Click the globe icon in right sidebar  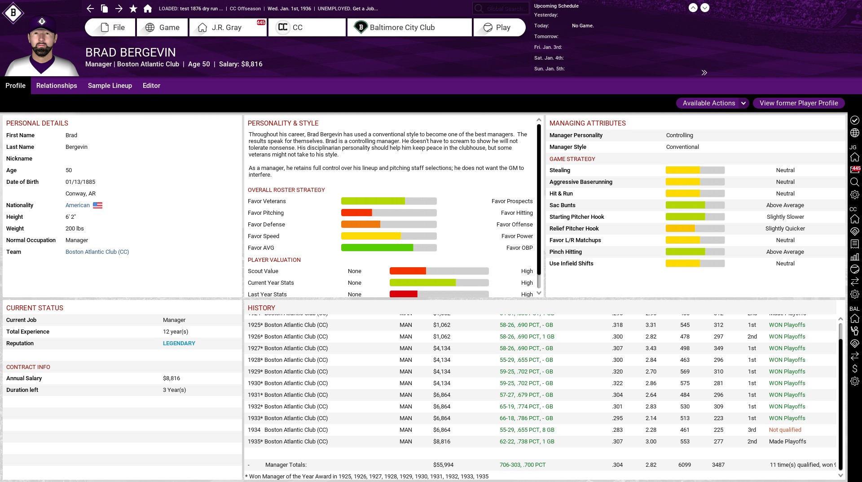[854, 133]
